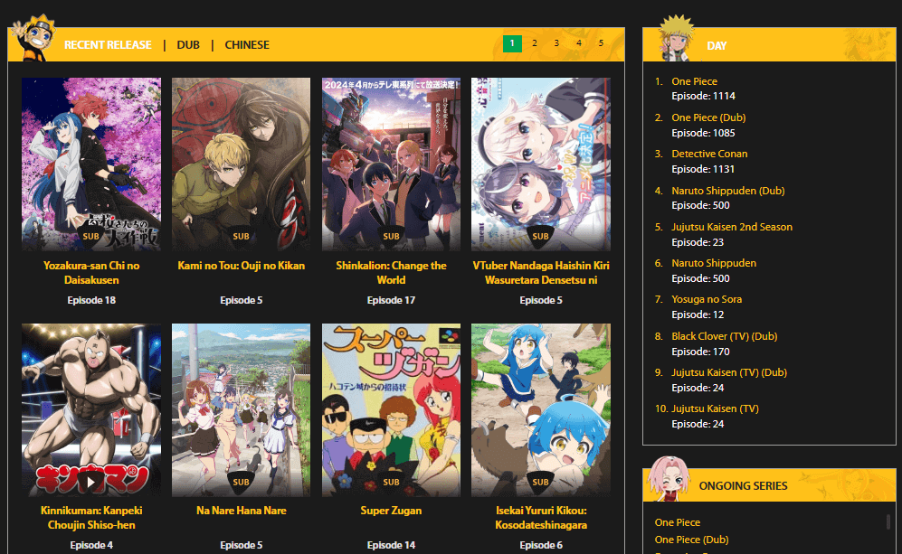Click the SUB badge on Na Nare Hana Nare poster
Viewport: 902px width, 554px height.
click(x=241, y=483)
